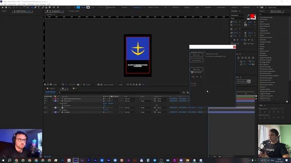Image resolution: width=291 pixels, height=163 pixels.
Task: Click Auto Crop button in script panel
Action: [196, 55]
